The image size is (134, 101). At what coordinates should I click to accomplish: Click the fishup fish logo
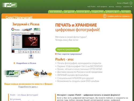[43, 73]
